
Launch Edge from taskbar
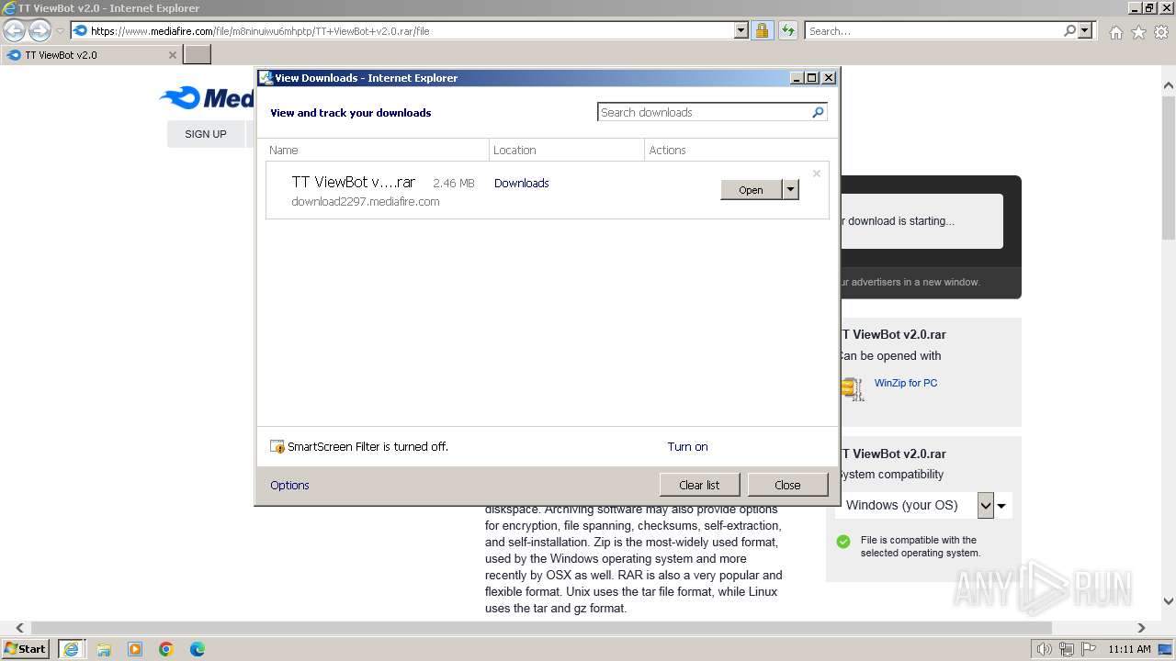tap(198, 649)
